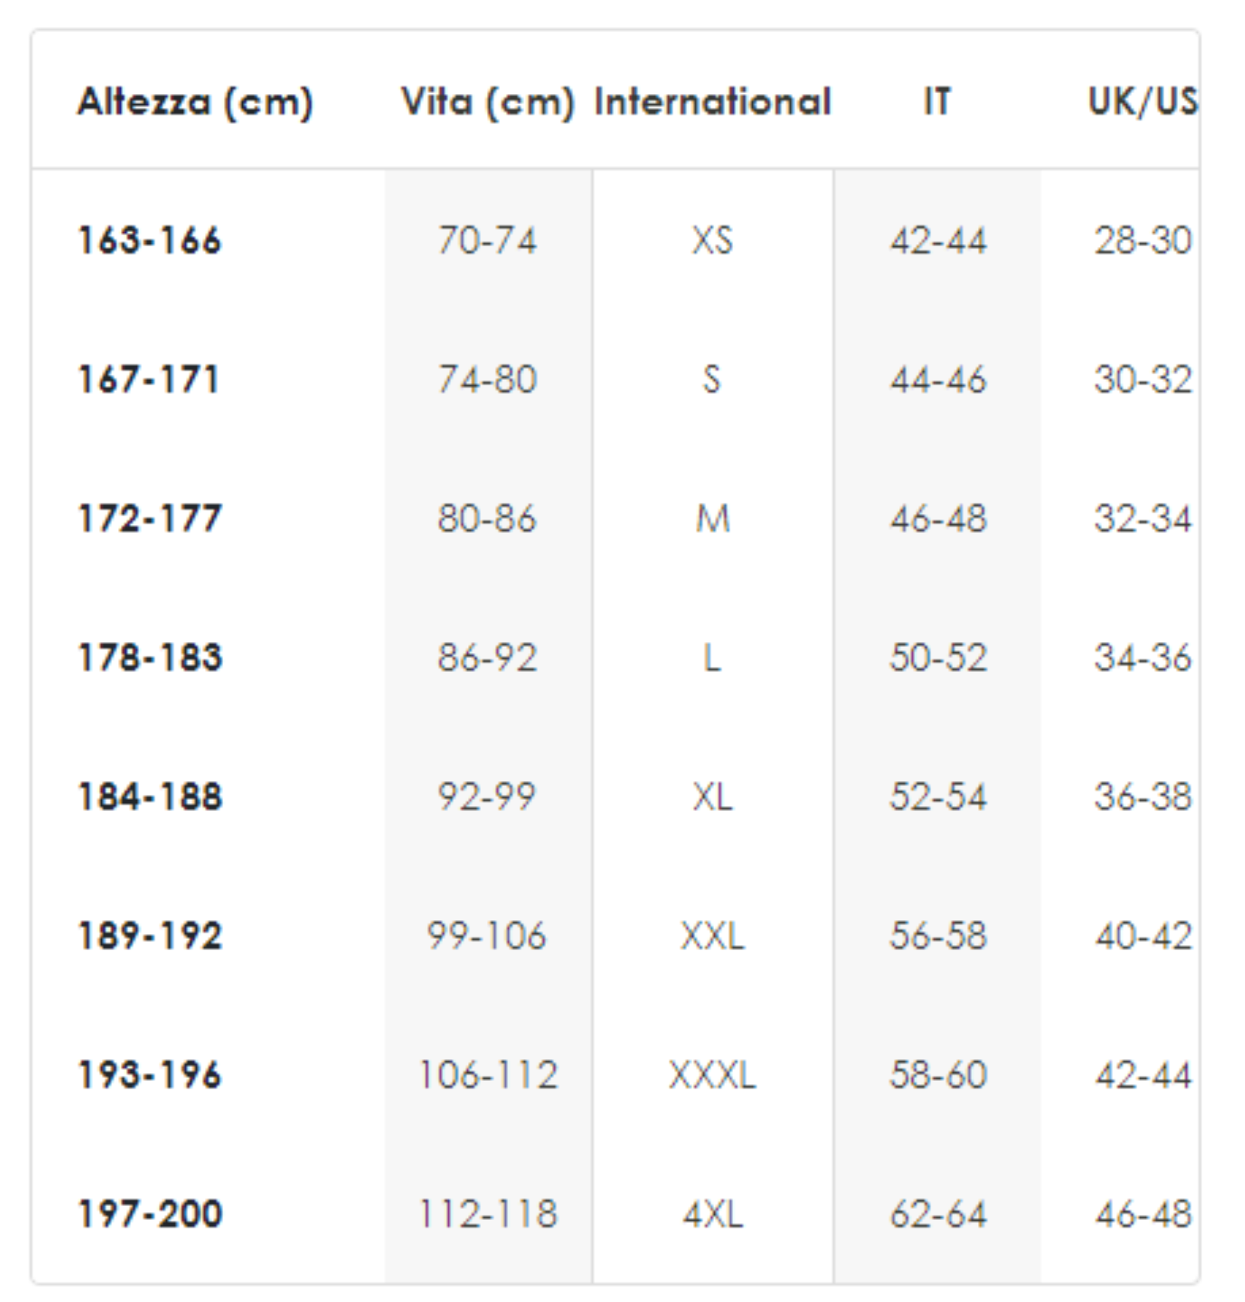
Task: Select the International column header
Action: coord(712,102)
